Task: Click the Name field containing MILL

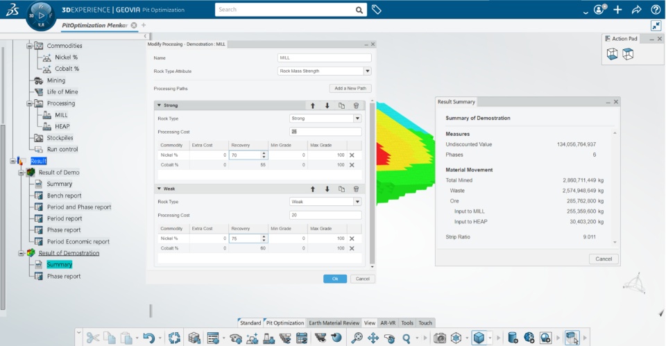Action: point(325,58)
